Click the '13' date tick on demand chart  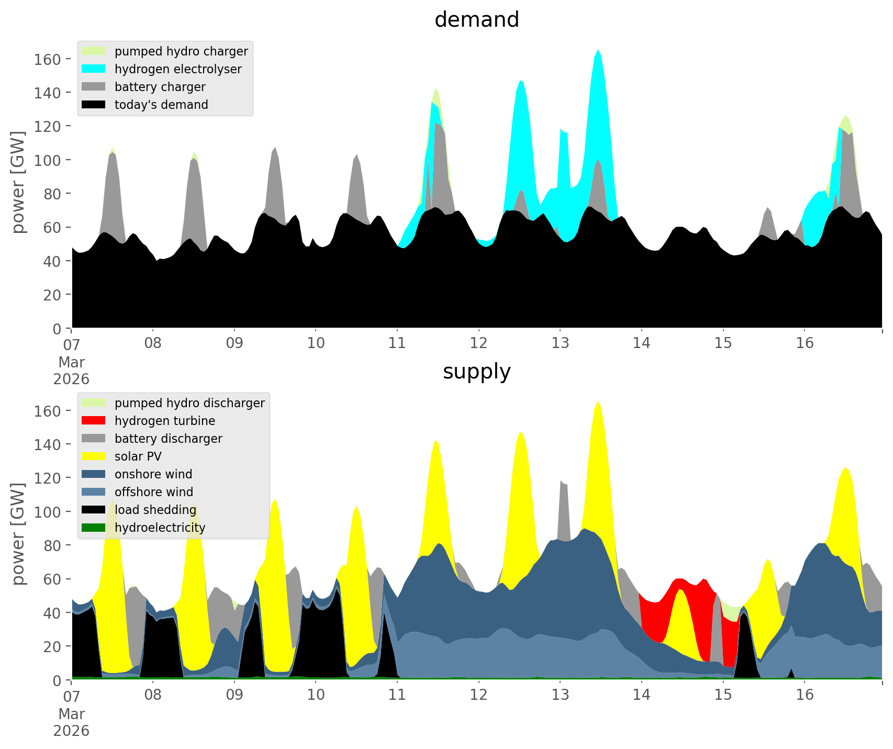point(560,343)
